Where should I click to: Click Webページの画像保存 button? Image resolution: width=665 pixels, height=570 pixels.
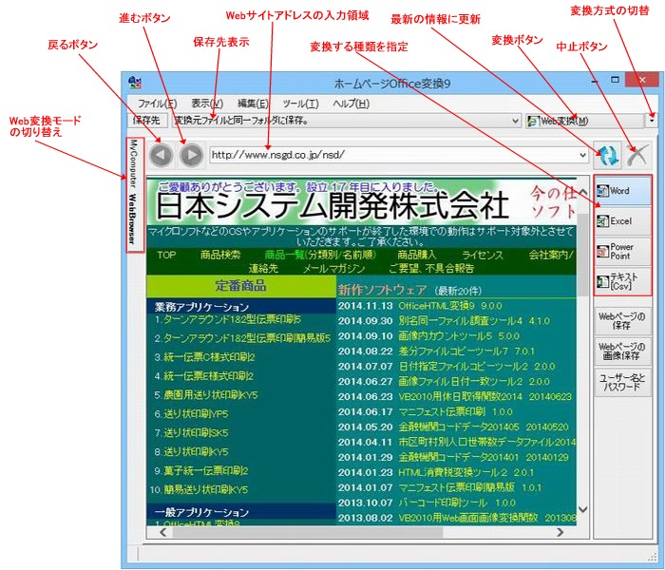click(622, 351)
